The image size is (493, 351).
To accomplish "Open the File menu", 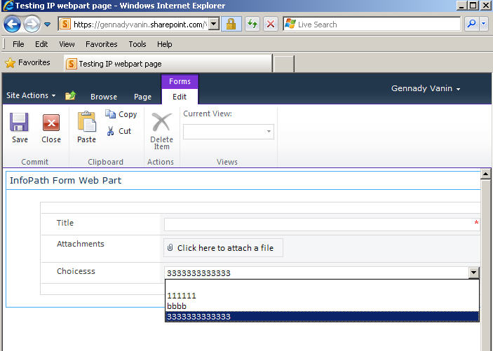I will tap(18, 44).
